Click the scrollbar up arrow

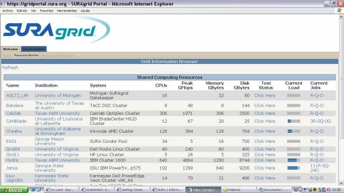click(x=341, y=17)
